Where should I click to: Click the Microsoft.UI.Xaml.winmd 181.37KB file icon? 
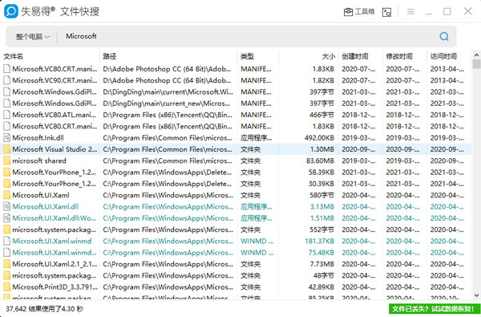(x=6, y=241)
